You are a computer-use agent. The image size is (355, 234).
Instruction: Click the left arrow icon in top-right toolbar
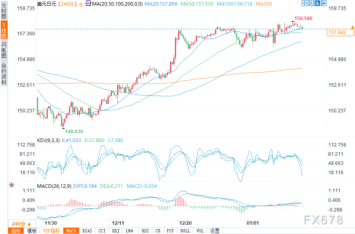tap(311, 4)
